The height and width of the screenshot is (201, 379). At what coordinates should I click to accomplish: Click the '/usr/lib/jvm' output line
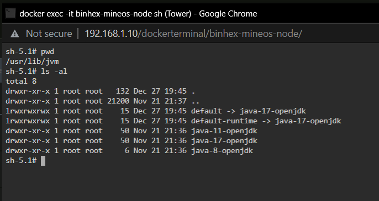32,62
